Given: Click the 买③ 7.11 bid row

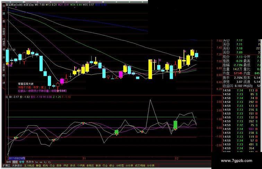Looking at the screenshot, I should click(242, 44).
